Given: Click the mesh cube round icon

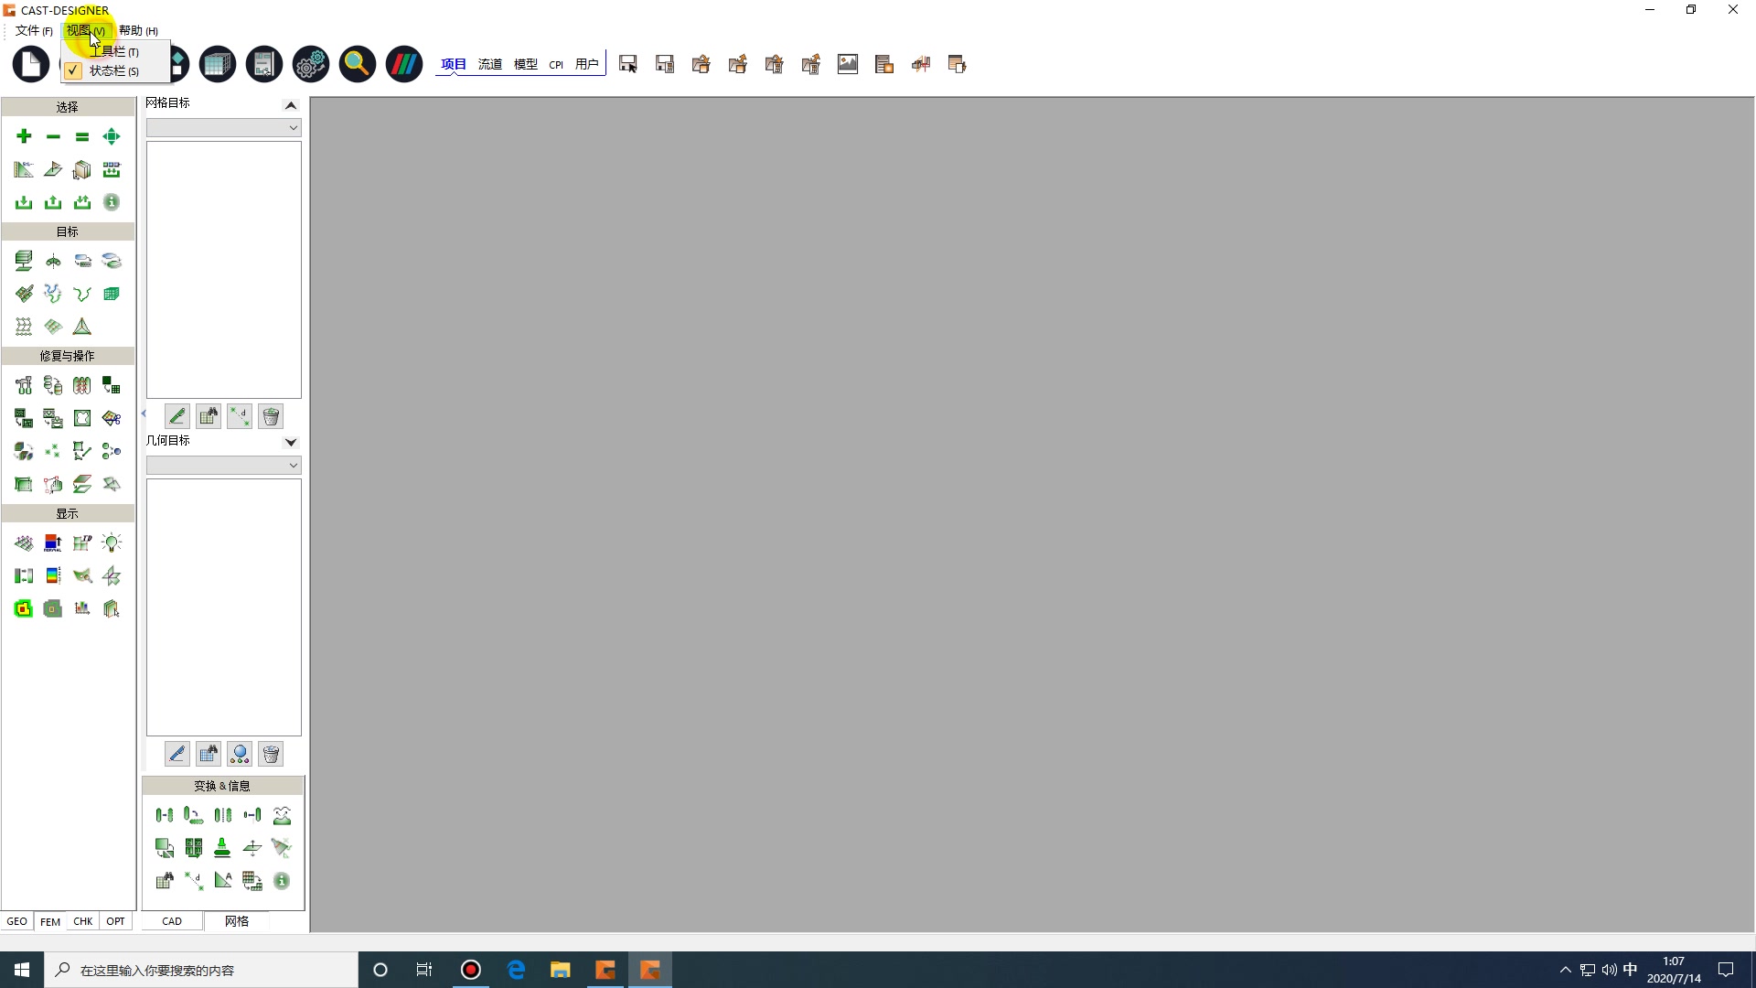Looking at the screenshot, I should 218,64.
